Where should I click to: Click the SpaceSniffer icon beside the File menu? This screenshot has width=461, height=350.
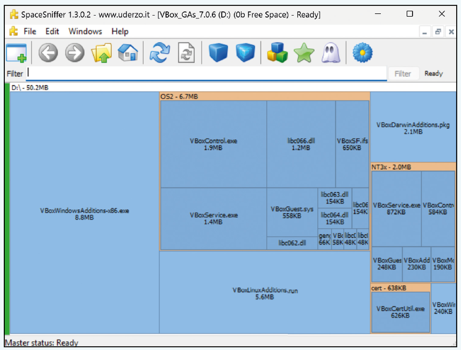click(13, 31)
